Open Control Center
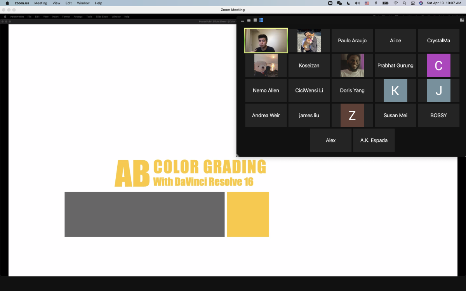 [413, 3]
